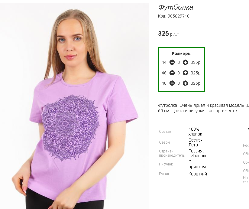Click the 100% хлопок composition value
249x209 pixels.
[x=195, y=132]
